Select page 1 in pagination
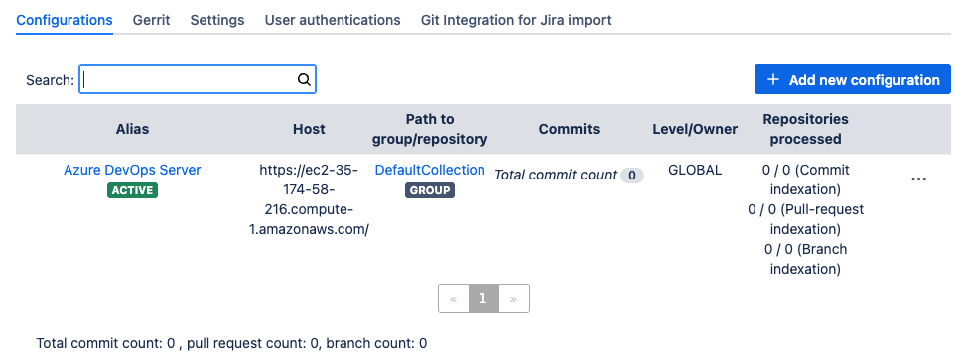This screenshot has width=961, height=358. (x=483, y=298)
